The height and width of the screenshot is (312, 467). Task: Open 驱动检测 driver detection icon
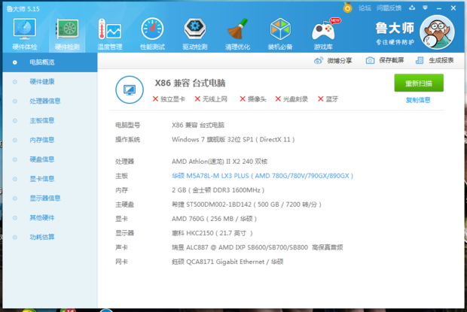pos(195,29)
